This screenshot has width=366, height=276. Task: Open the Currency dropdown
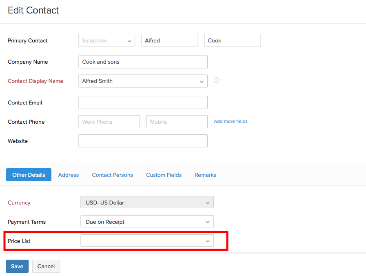click(x=147, y=203)
